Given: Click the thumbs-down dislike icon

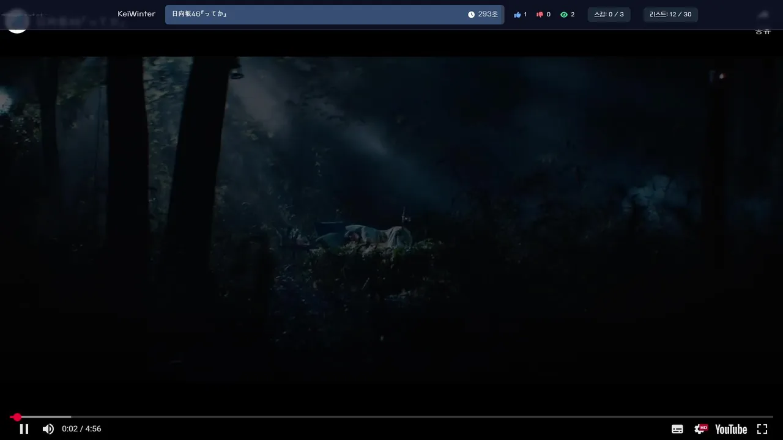Looking at the screenshot, I should tap(540, 15).
